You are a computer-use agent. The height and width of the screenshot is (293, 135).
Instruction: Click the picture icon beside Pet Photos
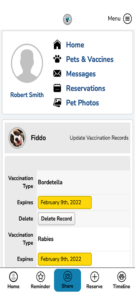(57, 103)
